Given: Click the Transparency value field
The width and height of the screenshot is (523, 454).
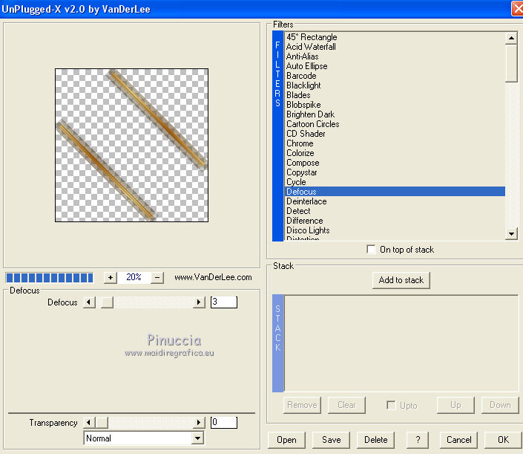Looking at the screenshot, I should [224, 423].
